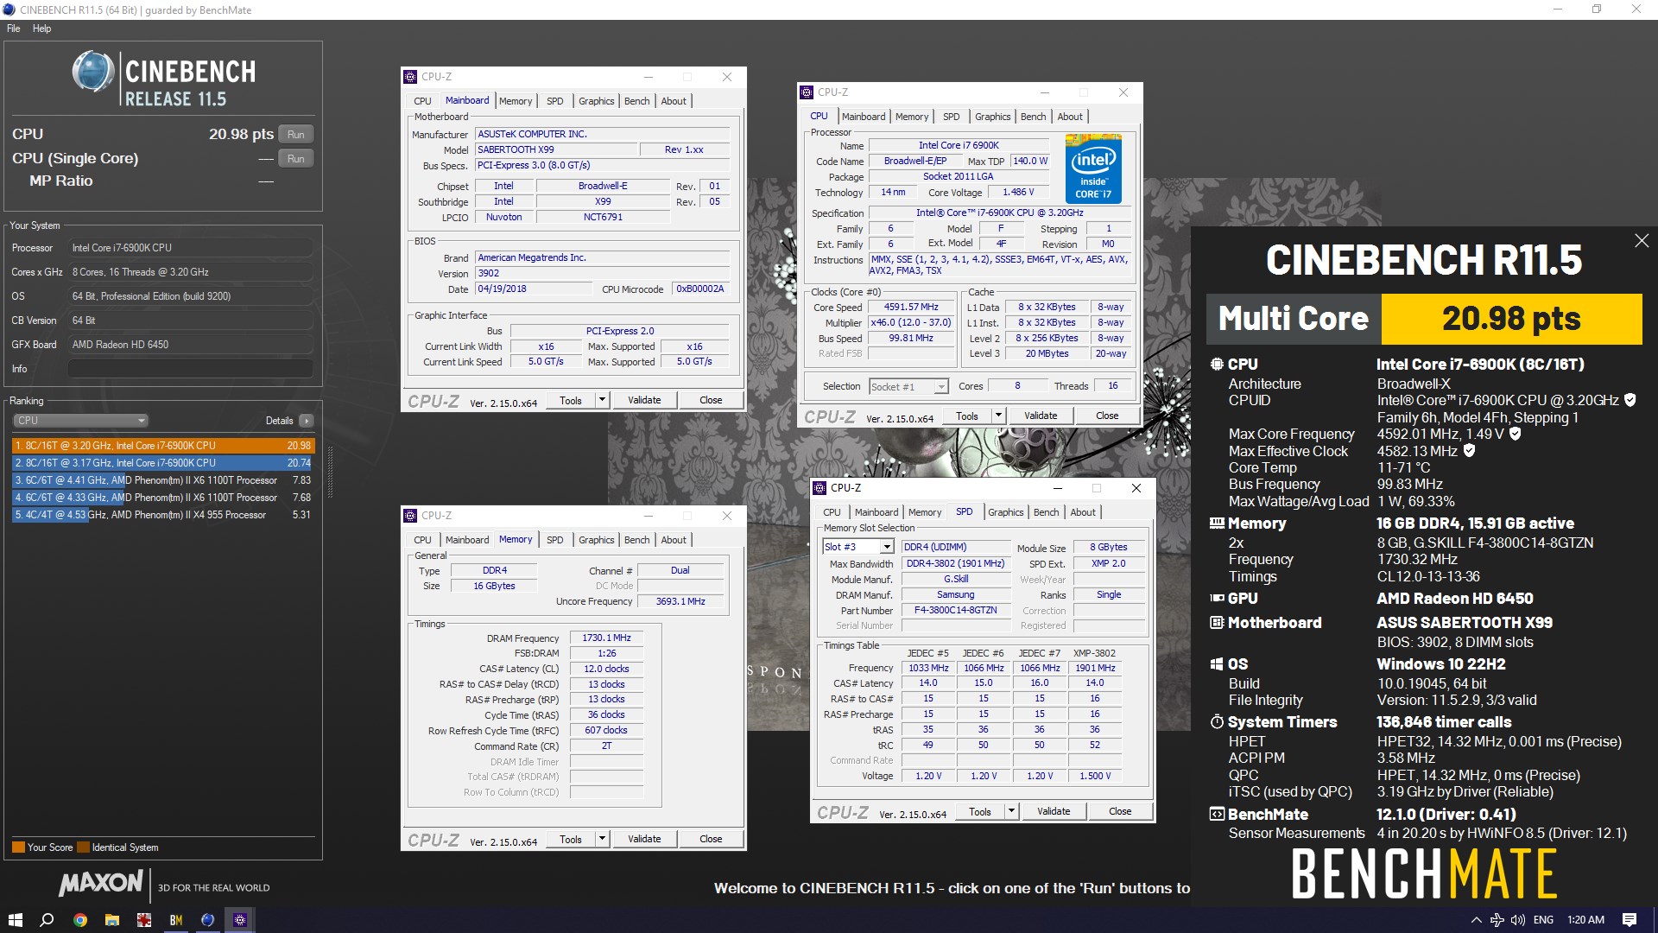Click the taskbar clock showing 1:20 AM

(x=1585, y=920)
